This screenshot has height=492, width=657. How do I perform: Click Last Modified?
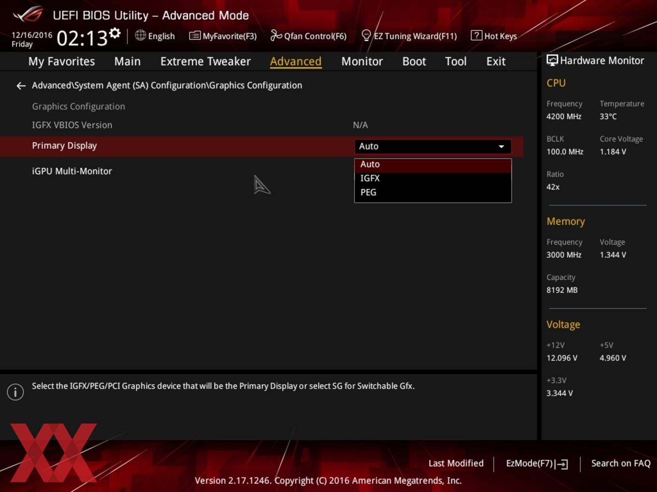pyautogui.click(x=456, y=464)
